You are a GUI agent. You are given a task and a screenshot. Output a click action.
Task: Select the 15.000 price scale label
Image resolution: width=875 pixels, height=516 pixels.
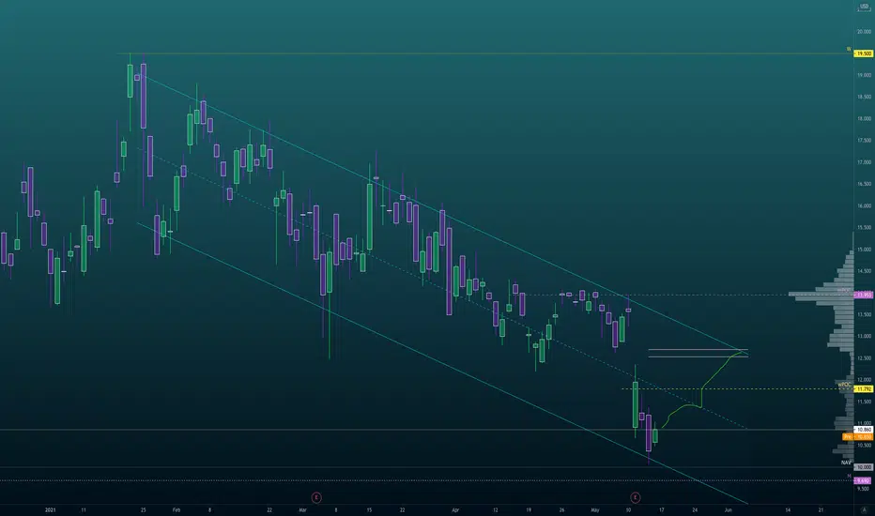point(864,250)
